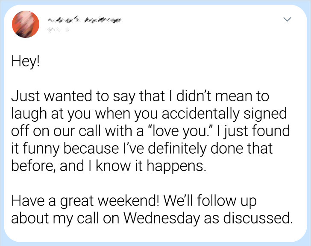311x246 pixels.
Task: Click the words "didn't mean" in the first line
Action: pyautogui.click(x=212, y=96)
